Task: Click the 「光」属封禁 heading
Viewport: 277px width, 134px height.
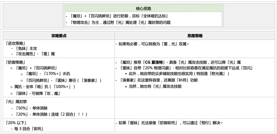Action: tap(16, 102)
